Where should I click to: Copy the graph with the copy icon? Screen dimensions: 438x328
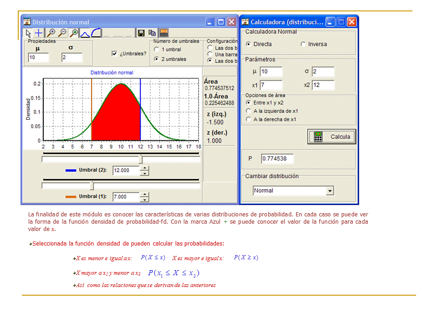[x=152, y=33]
